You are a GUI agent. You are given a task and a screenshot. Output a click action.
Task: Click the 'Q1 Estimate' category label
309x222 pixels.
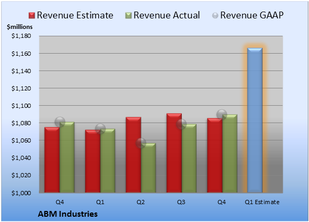point(262,202)
